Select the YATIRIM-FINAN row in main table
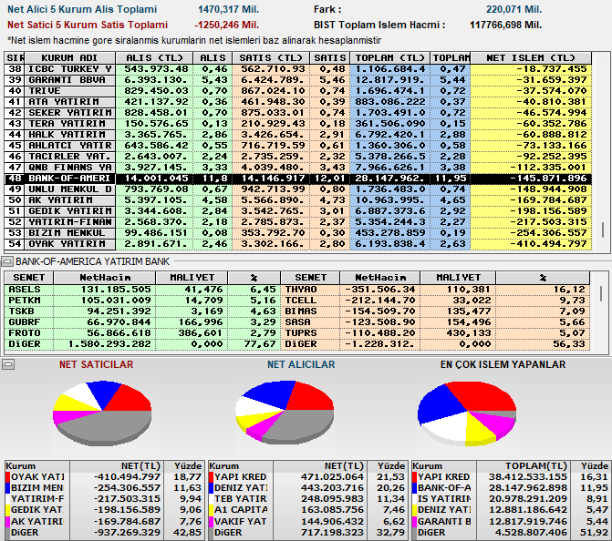 click(298, 222)
